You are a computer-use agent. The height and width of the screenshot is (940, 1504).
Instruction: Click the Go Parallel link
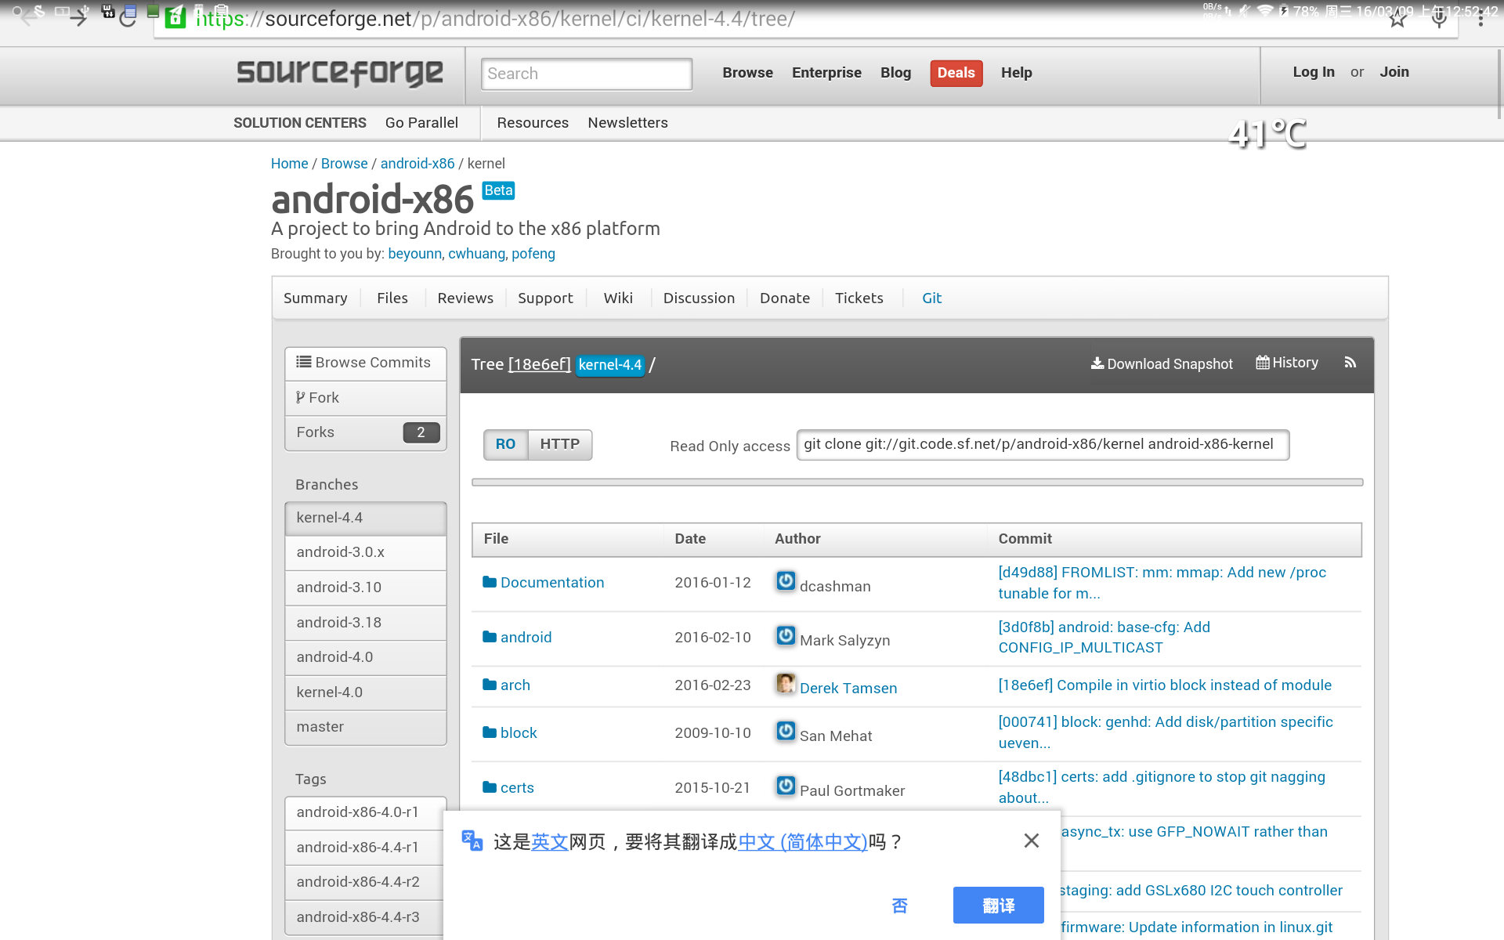pyautogui.click(x=421, y=123)
